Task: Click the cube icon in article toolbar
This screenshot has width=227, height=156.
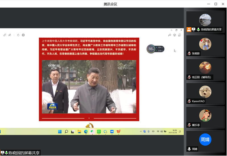Action: point(175,35)
